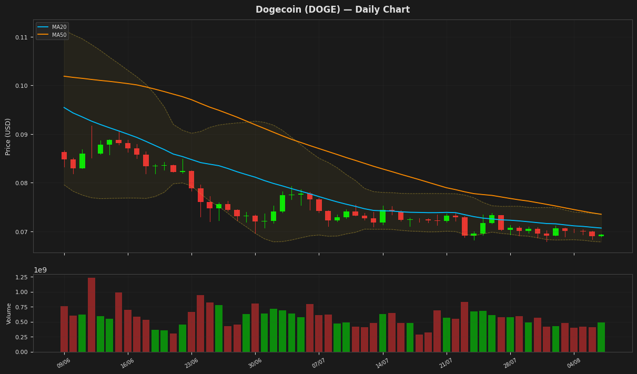Click the orange MA50 line sample in legend
This screenshot has width=637, height=374.
click(43, 35)
